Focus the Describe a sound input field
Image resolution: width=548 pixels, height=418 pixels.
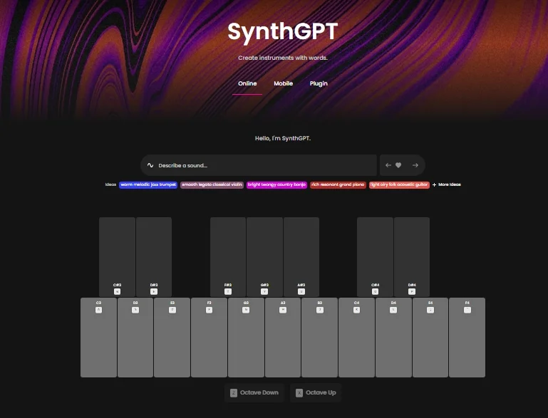point(264,165)
